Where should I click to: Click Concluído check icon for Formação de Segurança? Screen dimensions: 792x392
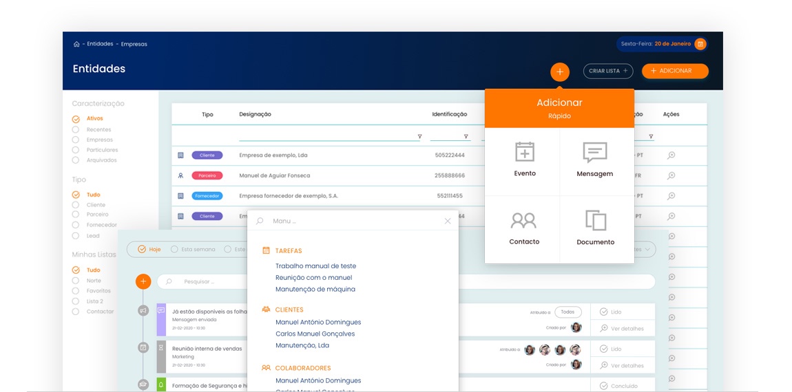coord(603,386)
